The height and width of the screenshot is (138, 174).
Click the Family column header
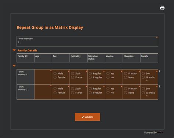click(149, 58)
